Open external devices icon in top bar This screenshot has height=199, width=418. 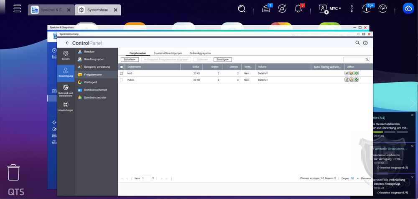point(282,9)
